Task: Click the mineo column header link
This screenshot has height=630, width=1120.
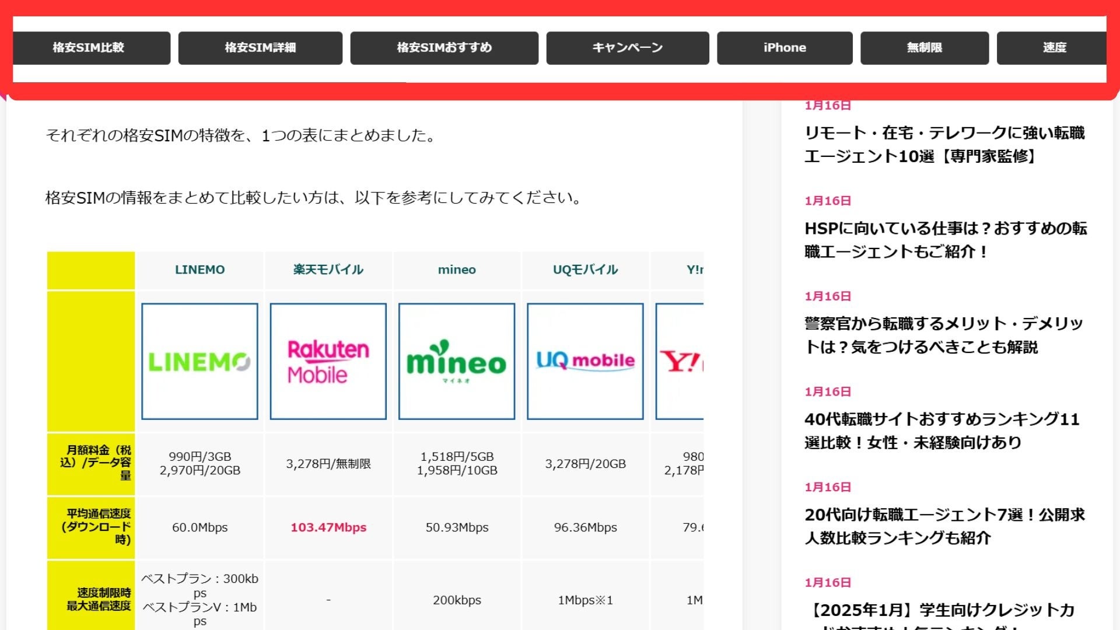Action: [457, 269]
